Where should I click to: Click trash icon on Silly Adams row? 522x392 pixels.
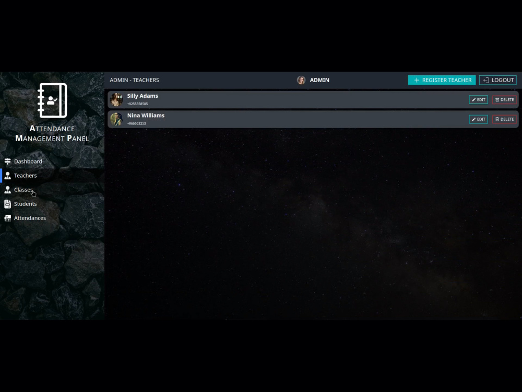(x=497, y=100)
